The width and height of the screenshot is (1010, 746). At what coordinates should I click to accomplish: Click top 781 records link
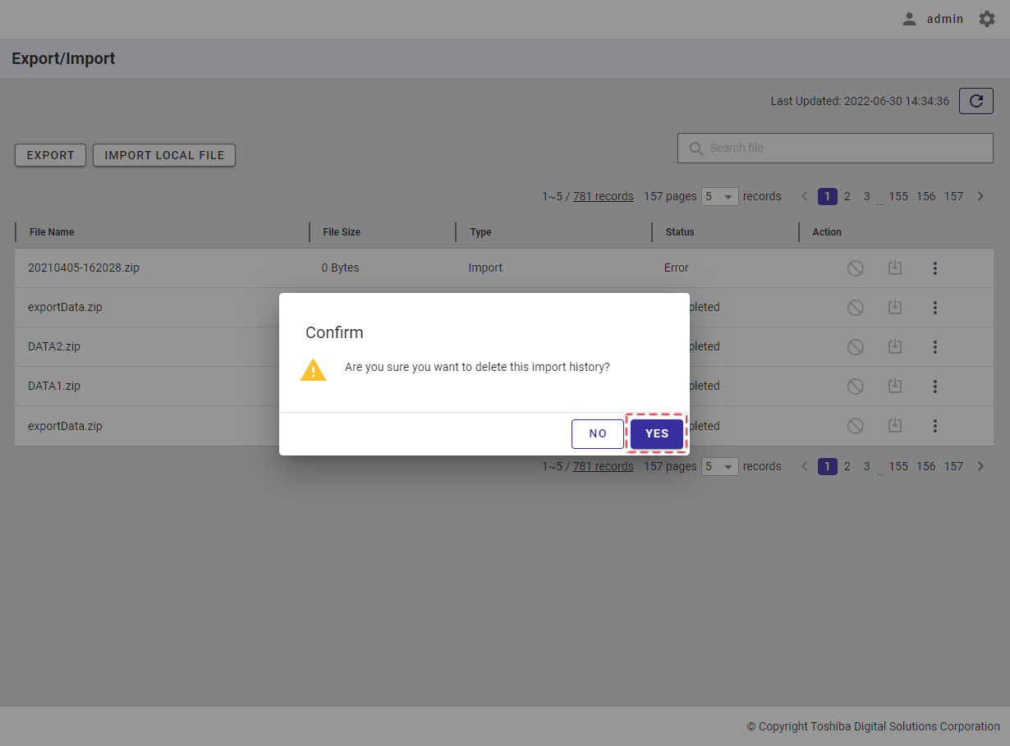click(604, 196)
